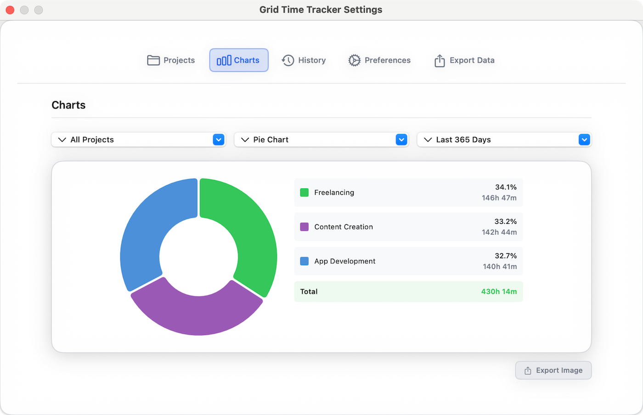This screenshot has height=415, width=643.
Task: Click blue arrow button on Last 365 Days selector
Action: (x=584, y=140)
